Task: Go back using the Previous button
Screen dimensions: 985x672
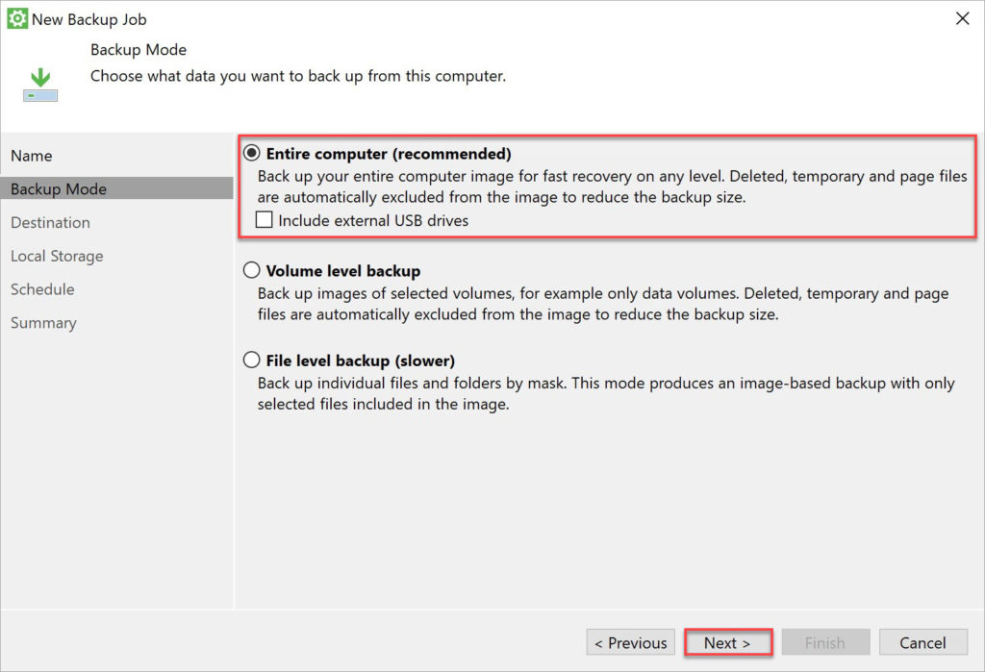Action: (630, 642)
